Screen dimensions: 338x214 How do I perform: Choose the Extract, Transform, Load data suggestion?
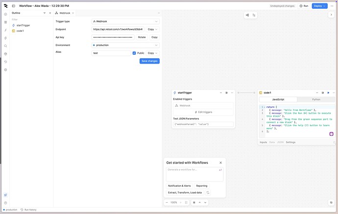(x=185, y=193)
